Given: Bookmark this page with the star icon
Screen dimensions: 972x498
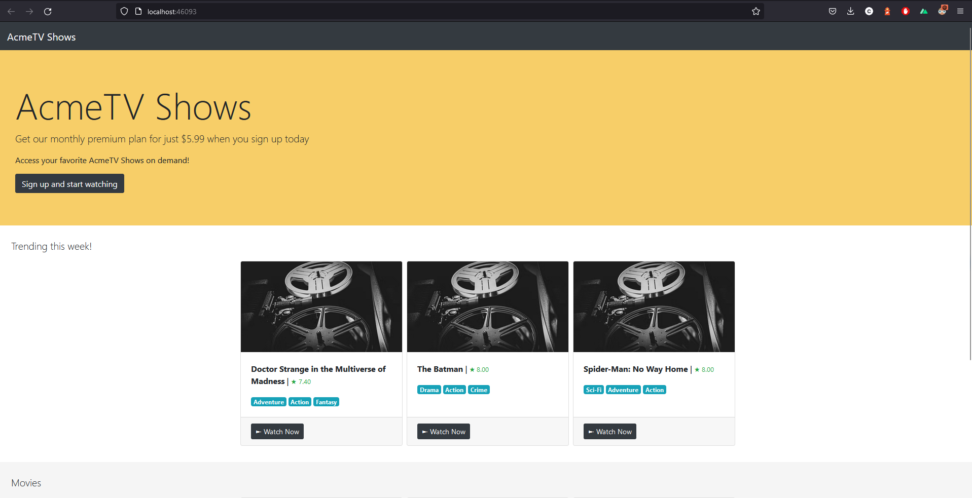Looking at the screenshot, I should (x=755, y=11).
